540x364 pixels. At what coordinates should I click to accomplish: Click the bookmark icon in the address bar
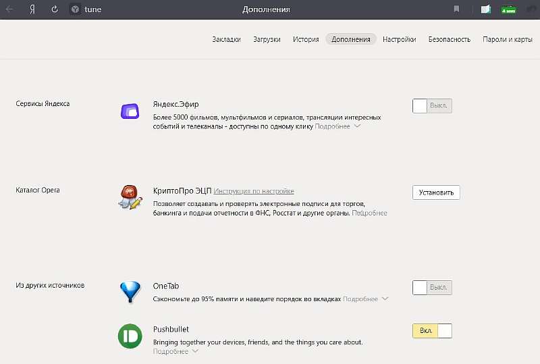pos(457,9)
